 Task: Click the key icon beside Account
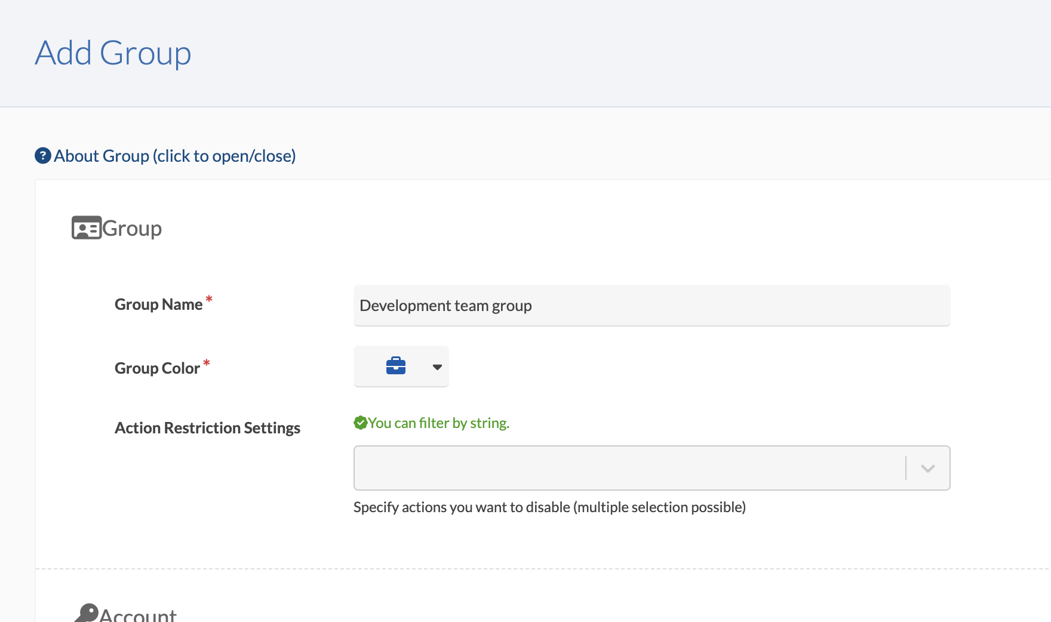tap(87, 613)
